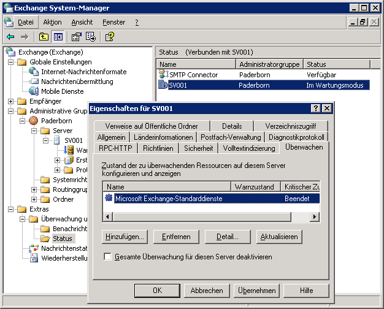Screen dimensions: 384x309
Task: Click the Nachrichtenstatus tree icon
Action: pyautogui.click(x=34, y=248)
